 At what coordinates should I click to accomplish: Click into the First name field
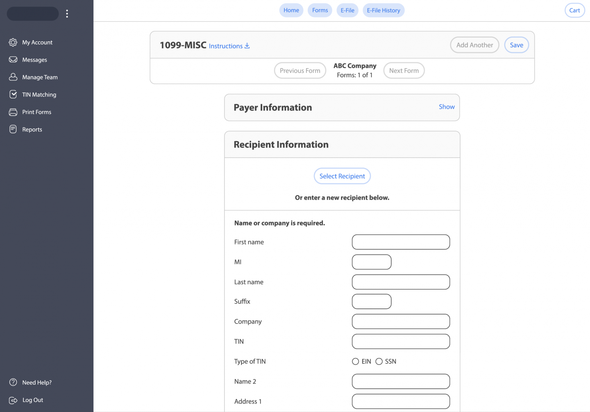click(x=401, y=242)
